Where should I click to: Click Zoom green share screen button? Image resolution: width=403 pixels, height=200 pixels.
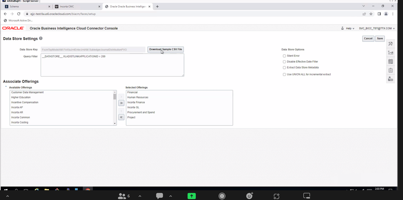(192, 196)
